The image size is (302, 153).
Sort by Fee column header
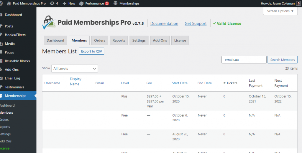(x=149, y=83)
